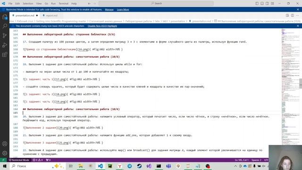This screenshot has height=170, width=302.
Task: Show hidden system tray icons chevron
Action: (235, 166)
